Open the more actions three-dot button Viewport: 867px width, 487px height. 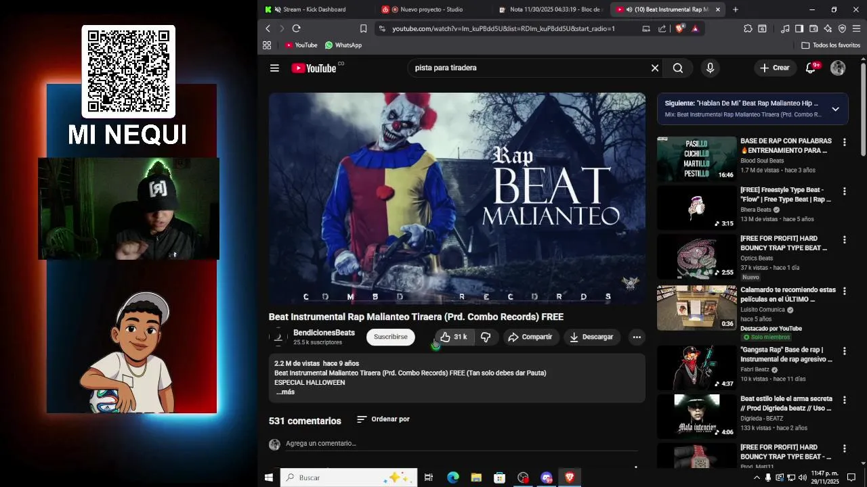(x=637, y=337)
